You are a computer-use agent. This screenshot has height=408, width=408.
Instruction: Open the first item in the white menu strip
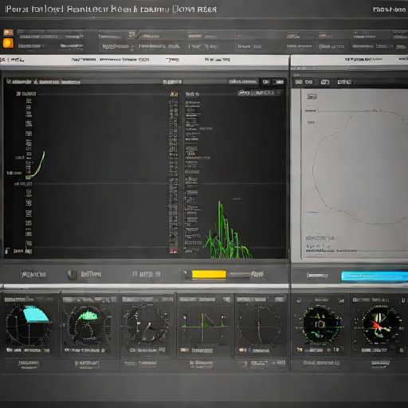pos(12,60)
